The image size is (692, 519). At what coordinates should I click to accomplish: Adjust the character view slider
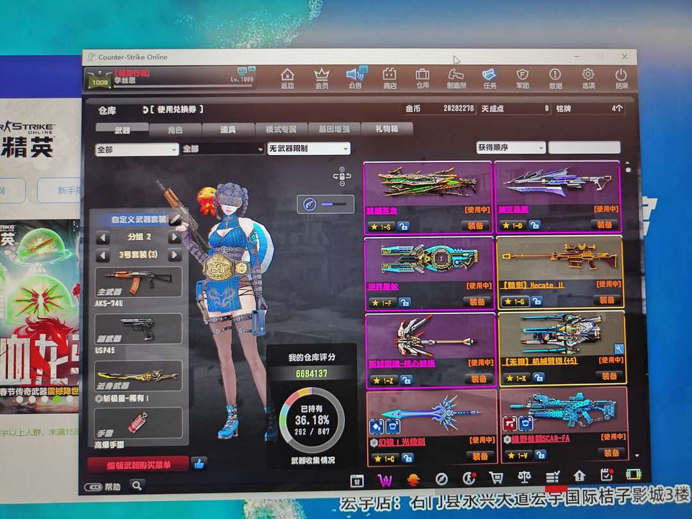333,204
